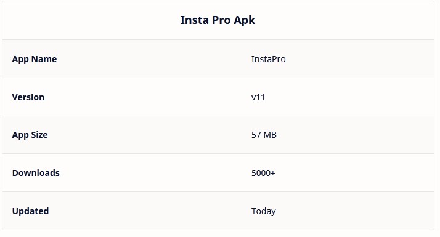Click the word Size in App Size

(x=39, y=135)
